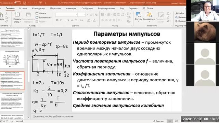This screenshot has width=219, height=123.
Task: Open the Абзац group dialog launcher
Action: tap(132, 26)
